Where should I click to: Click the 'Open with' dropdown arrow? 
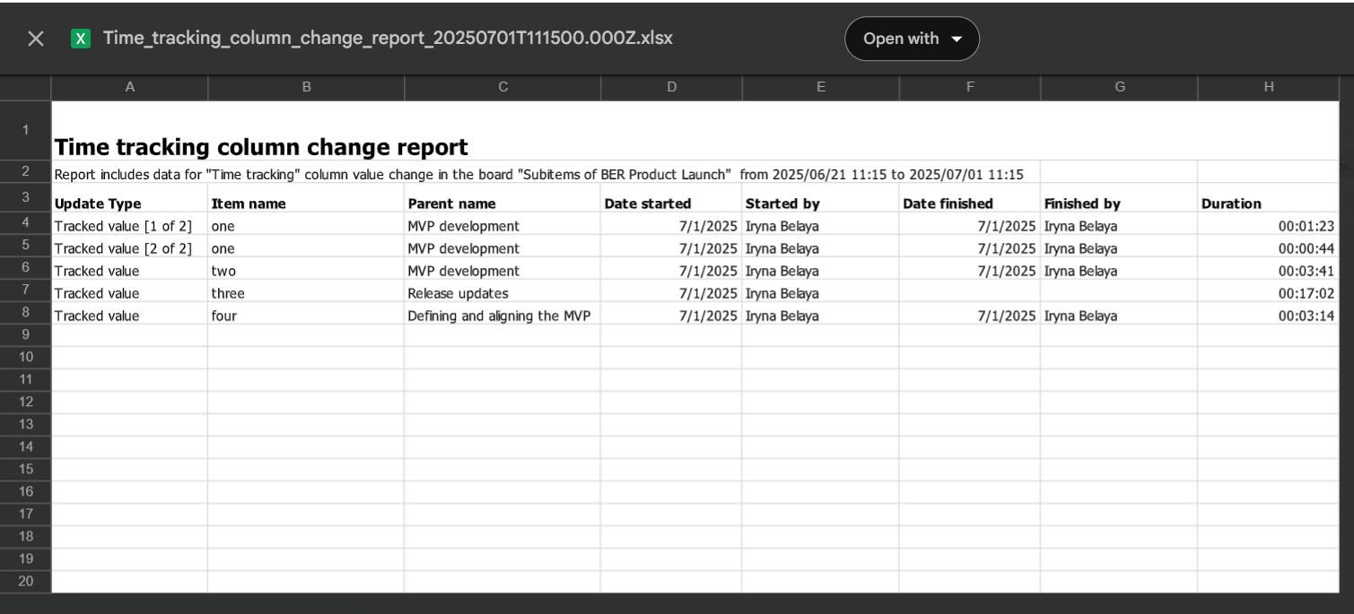tap(957, 39)
